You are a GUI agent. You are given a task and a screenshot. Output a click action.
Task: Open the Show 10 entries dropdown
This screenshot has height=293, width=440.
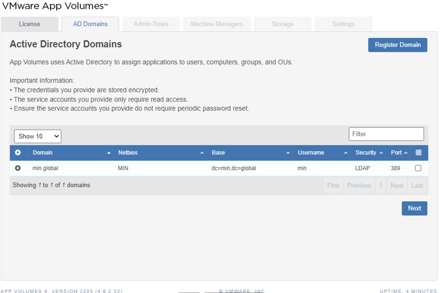click(x=38, y=136)
